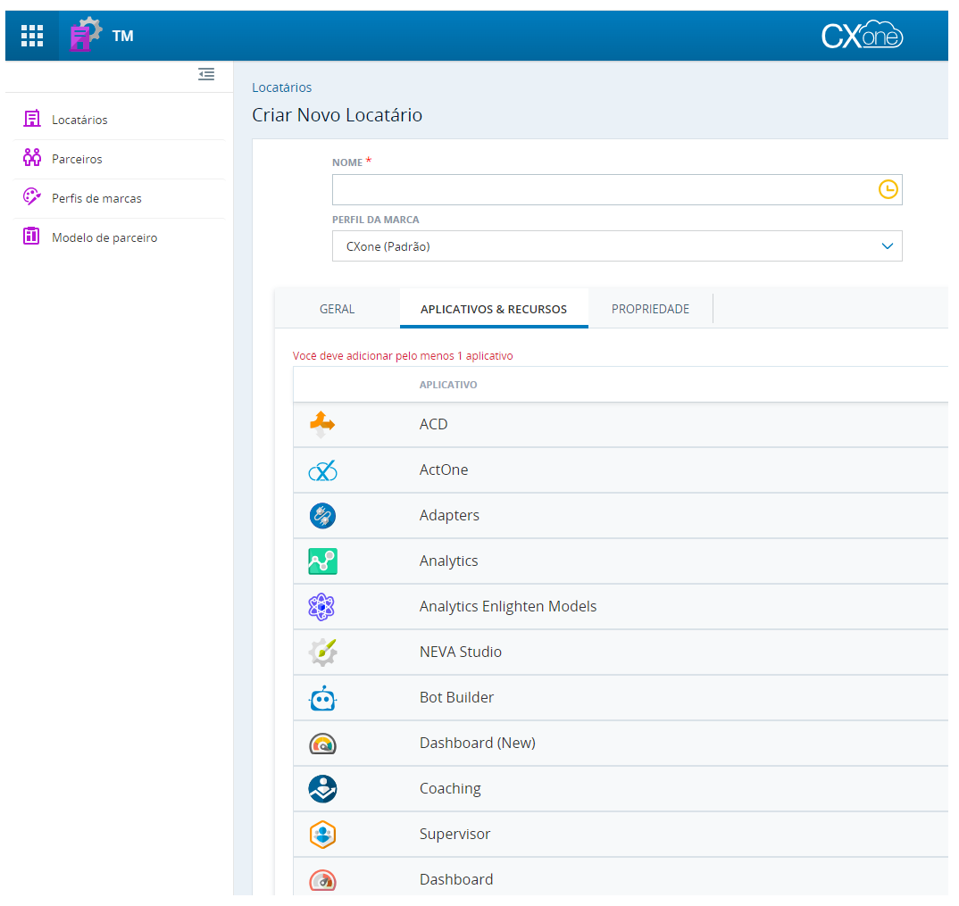The height and width of the screenshot is (906, 959).
Task: Click the Dashboard gauge icon
Action: pos(322,880)
